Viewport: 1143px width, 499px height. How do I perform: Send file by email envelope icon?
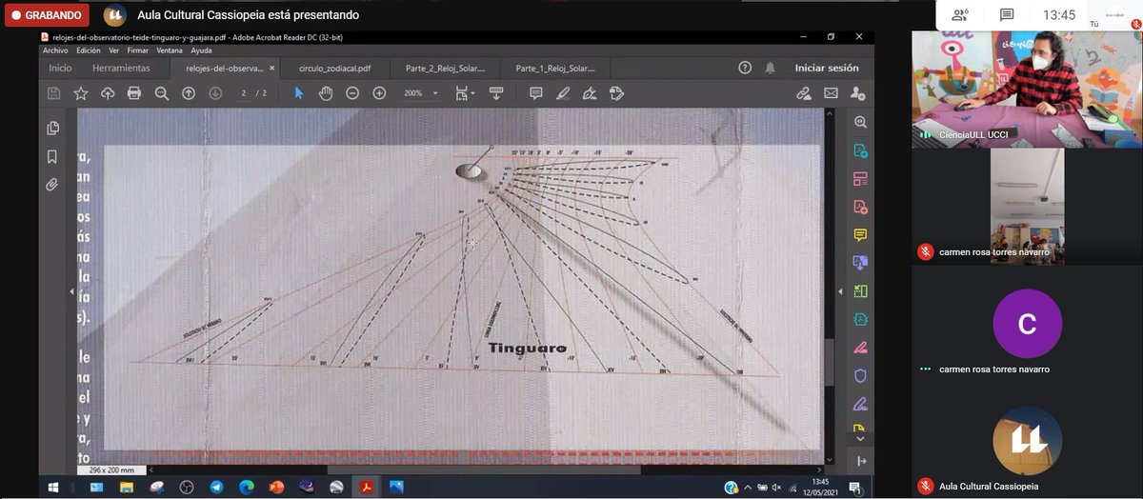(x=831, y=93)
